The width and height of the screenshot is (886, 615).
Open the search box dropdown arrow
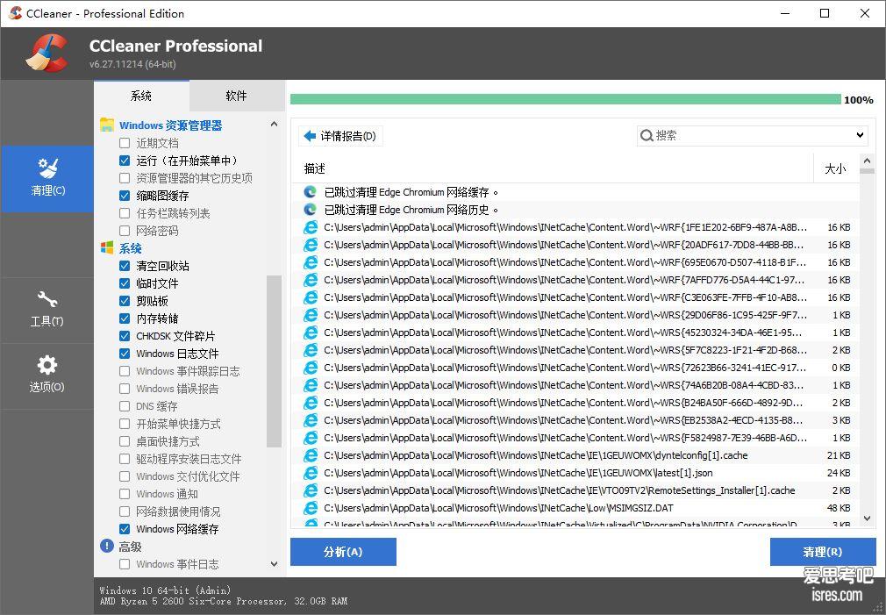(x=860, y=135)
